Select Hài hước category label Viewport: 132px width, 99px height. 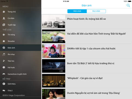pyautogui.click(x=11, y=67)
